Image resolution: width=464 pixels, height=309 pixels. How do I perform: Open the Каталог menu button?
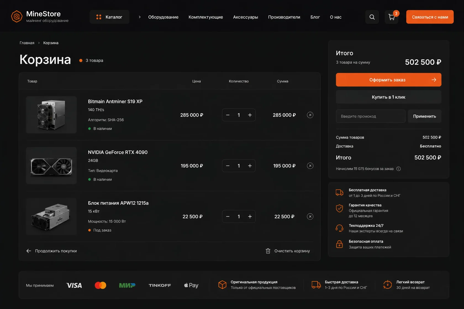[109, 17]
